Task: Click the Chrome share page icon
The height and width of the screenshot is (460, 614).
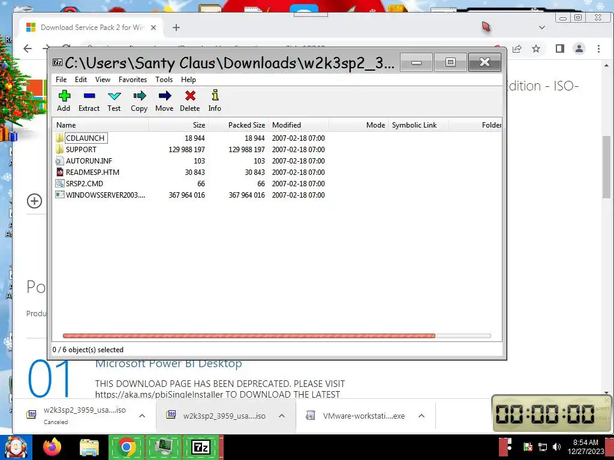Action: coord(517,49)
